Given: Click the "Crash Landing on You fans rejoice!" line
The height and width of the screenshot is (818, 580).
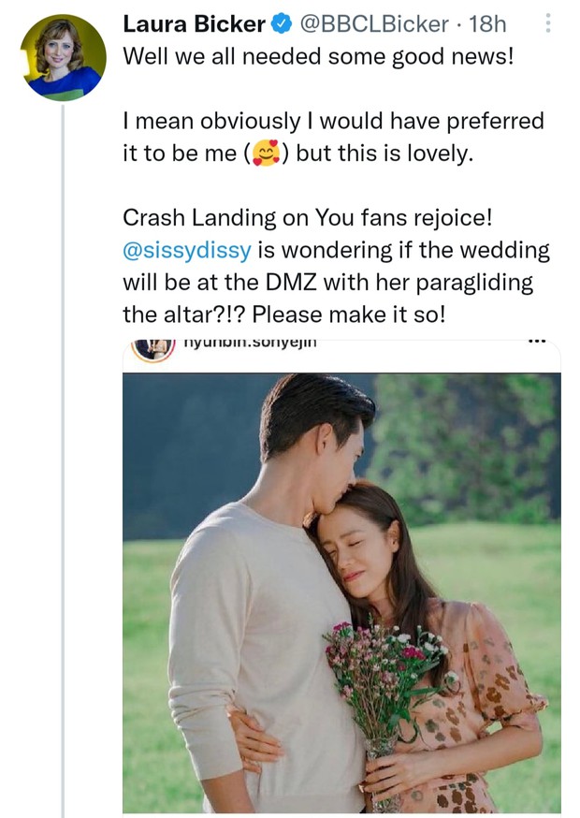Looking at the screenshot, I should pos(307,217).
